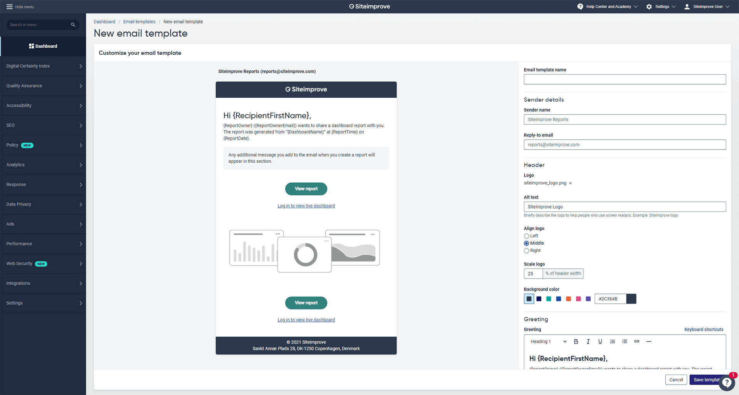Image resolution: width=739 pixels, height=395 pixels.
Task: Open the Heading 1 style dropdown
Action: coord(548,342)
